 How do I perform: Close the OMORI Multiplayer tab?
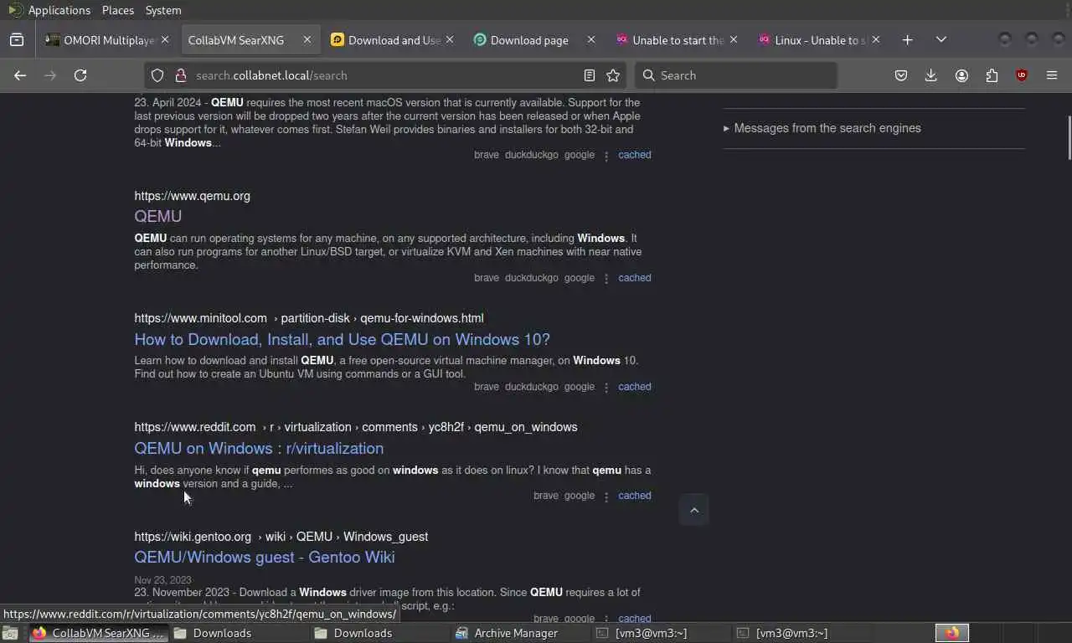(165, 39)
